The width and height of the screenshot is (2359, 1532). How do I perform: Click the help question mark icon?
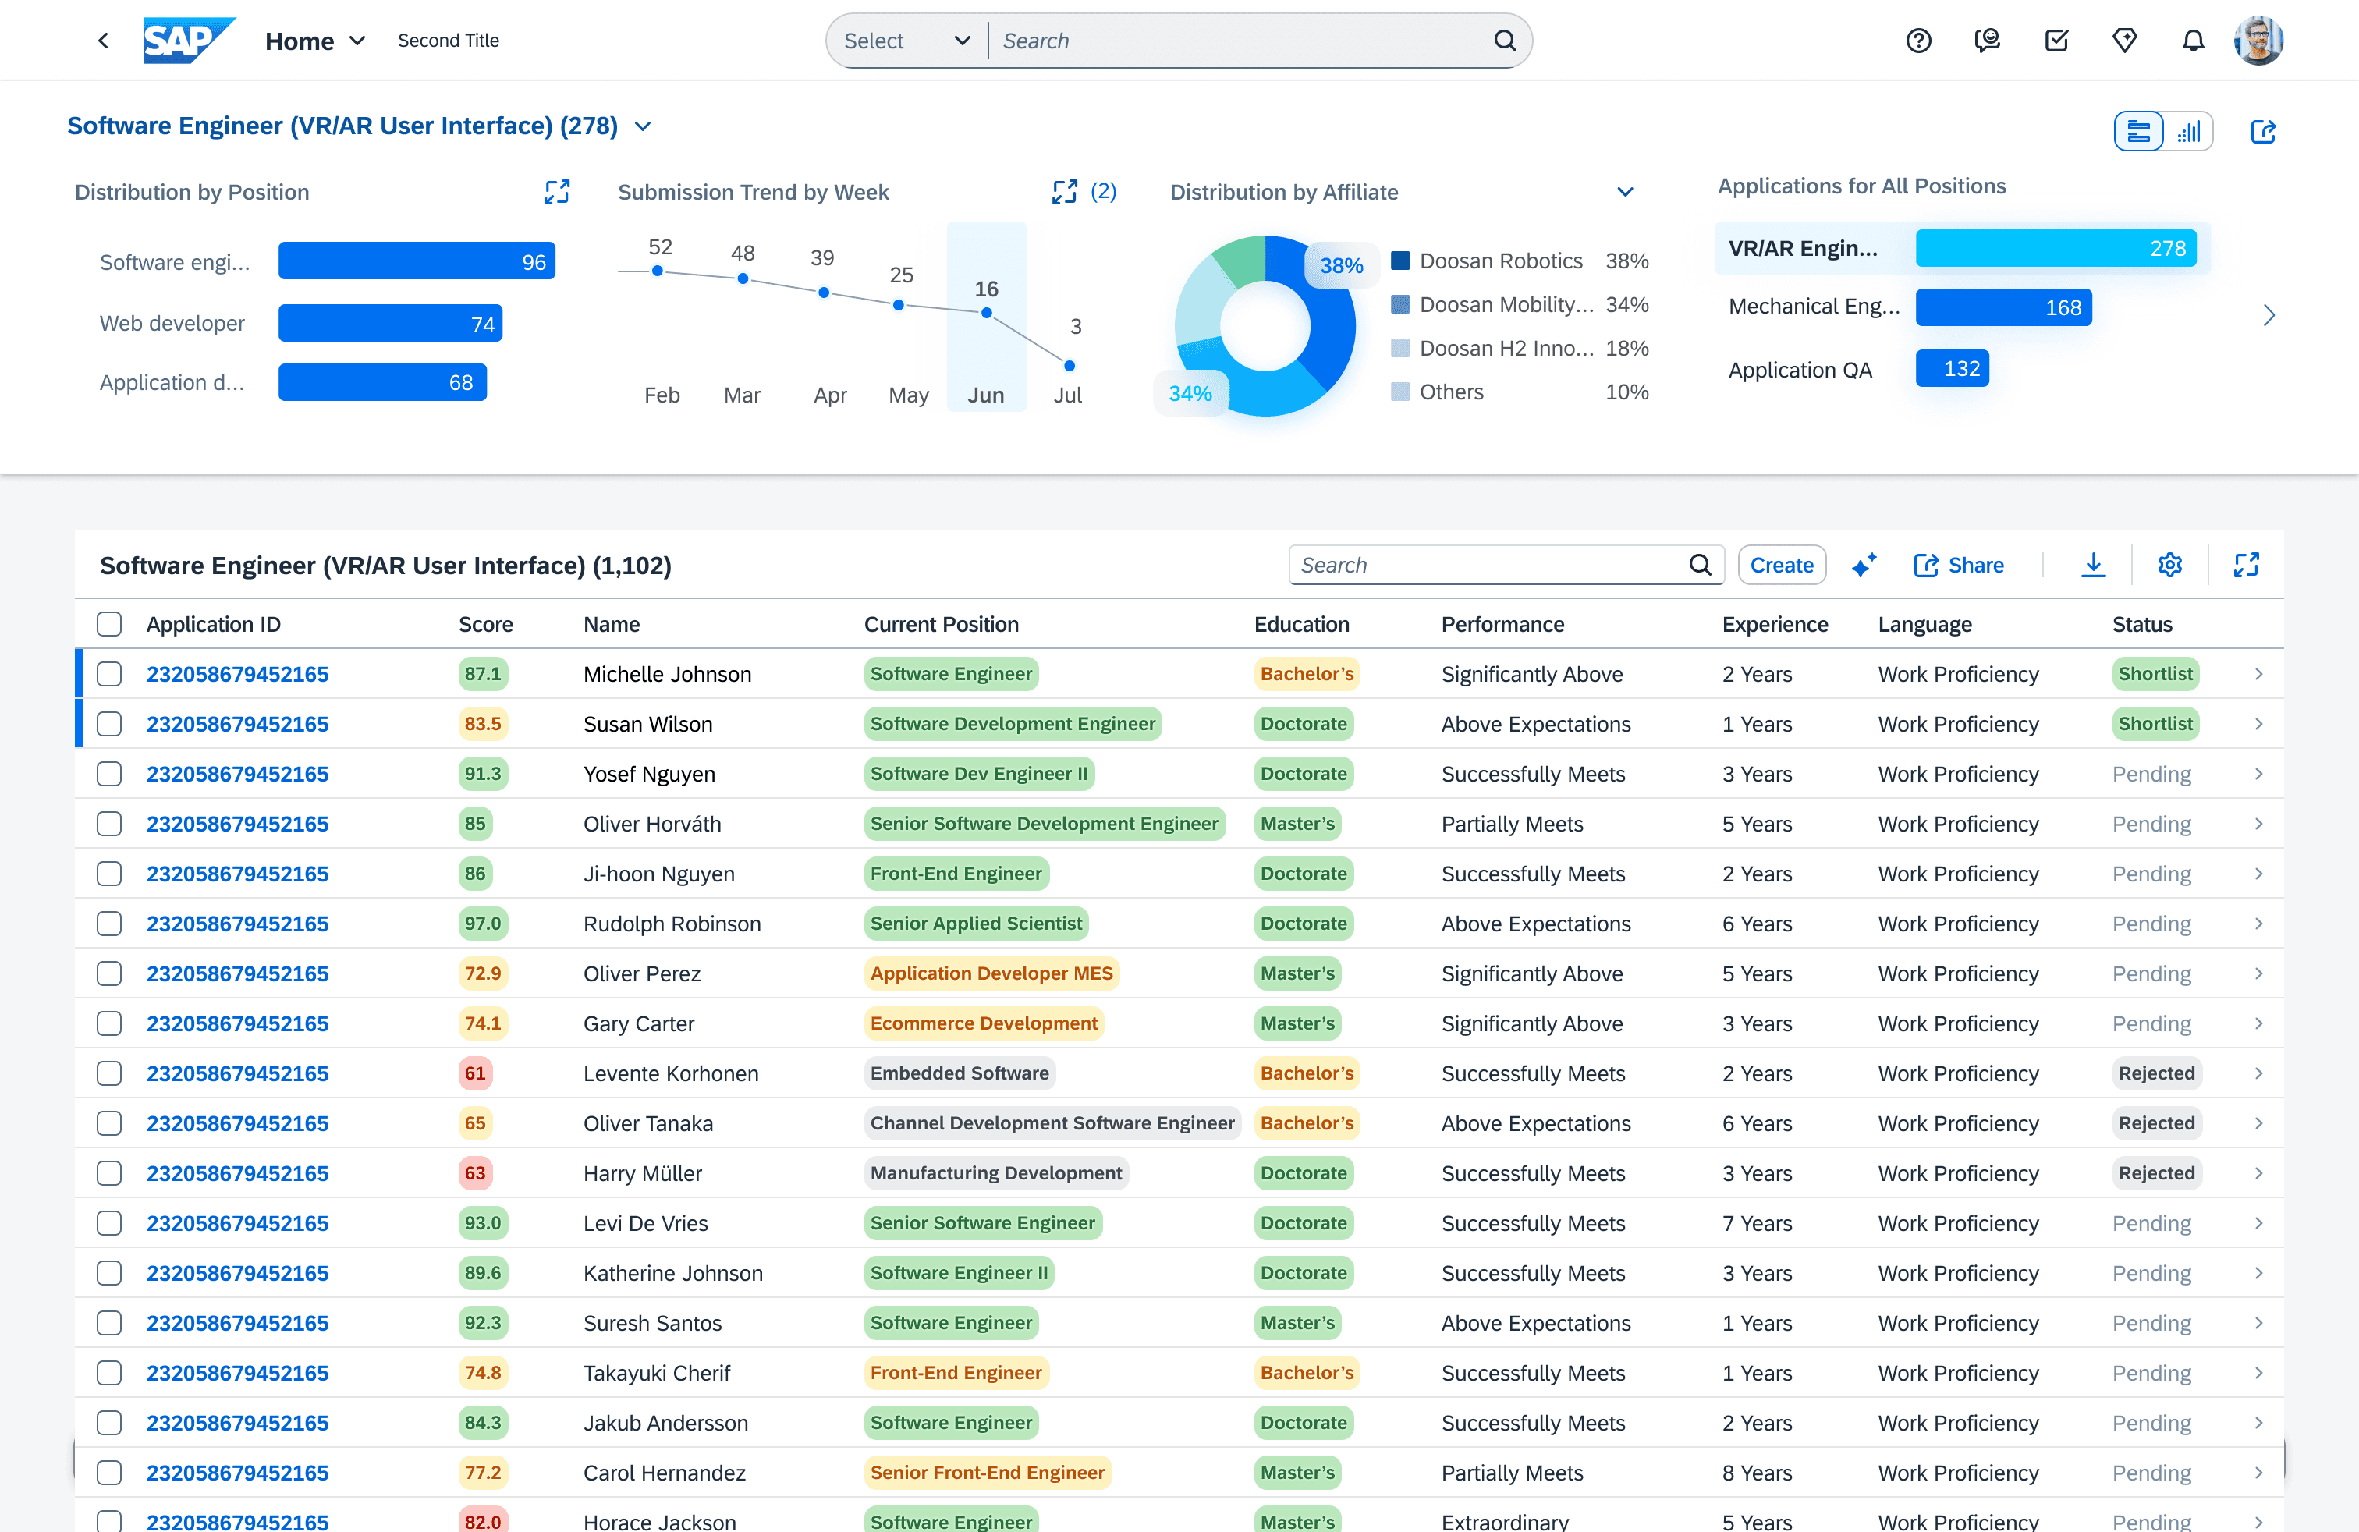click(x=1918, y=41)
